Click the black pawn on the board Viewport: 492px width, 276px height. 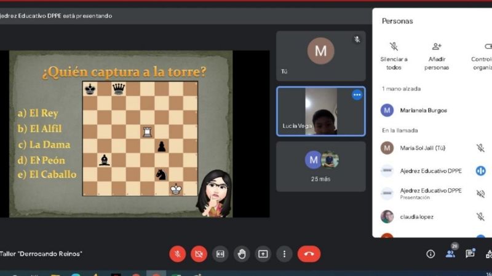[161, 146]
